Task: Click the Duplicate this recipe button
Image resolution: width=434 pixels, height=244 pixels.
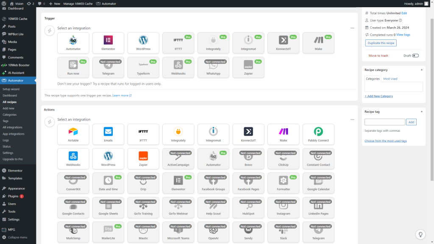Action: [381, 43]
